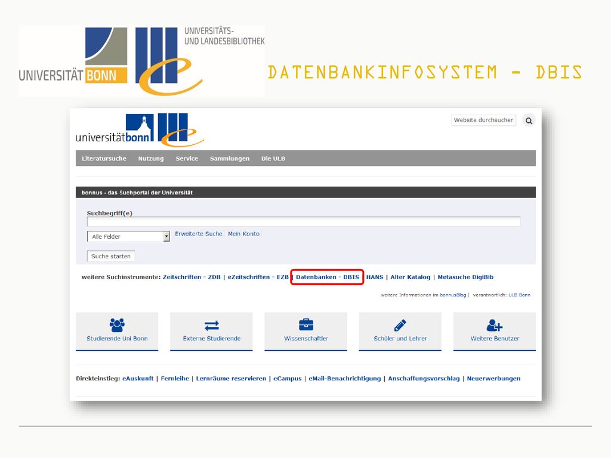View the Neuerwerbungen link
The height and width of the screenshot is (458, 611).
tap(493, 378)
